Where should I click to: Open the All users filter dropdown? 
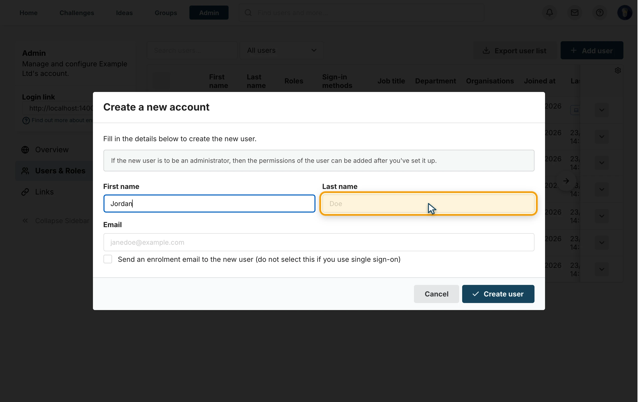coord(282,50)
